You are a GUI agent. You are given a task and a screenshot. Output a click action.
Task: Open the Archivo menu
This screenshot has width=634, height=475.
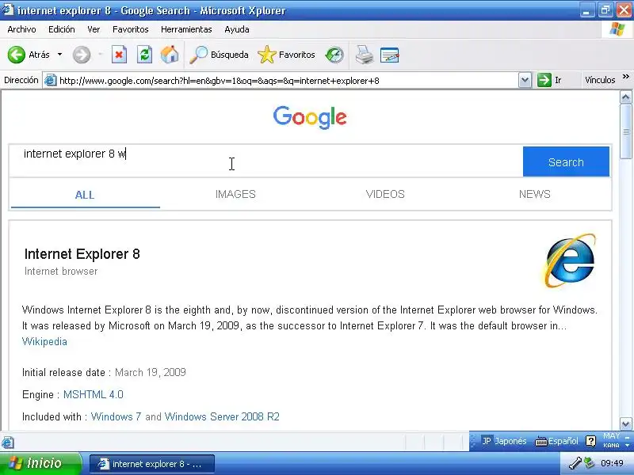click(21, 29)
